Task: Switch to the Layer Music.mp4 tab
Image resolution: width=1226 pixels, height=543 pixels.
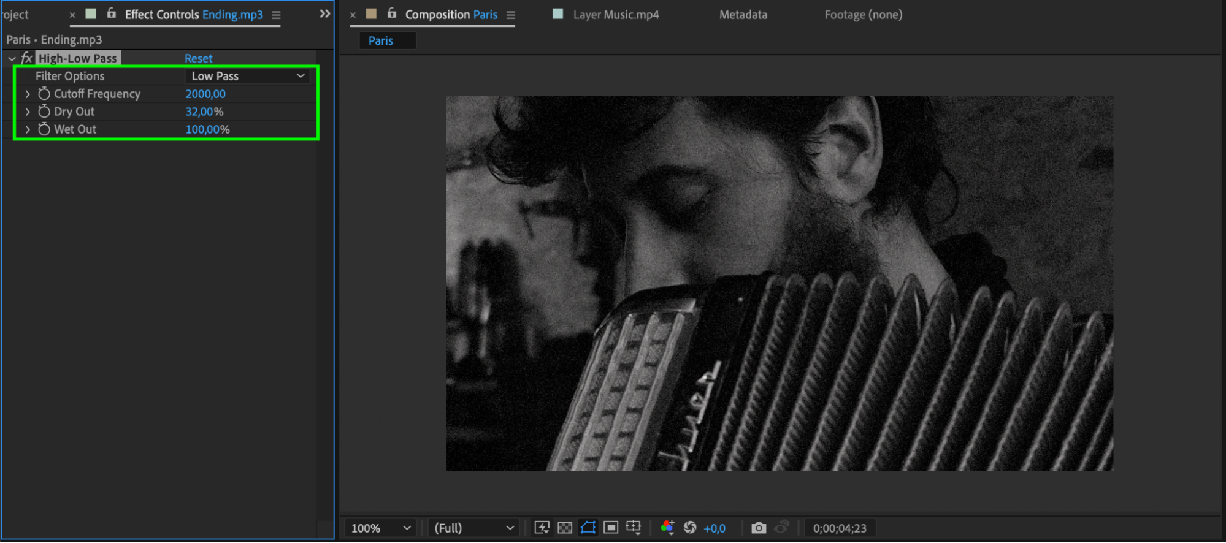Action: tap(615, 15)
